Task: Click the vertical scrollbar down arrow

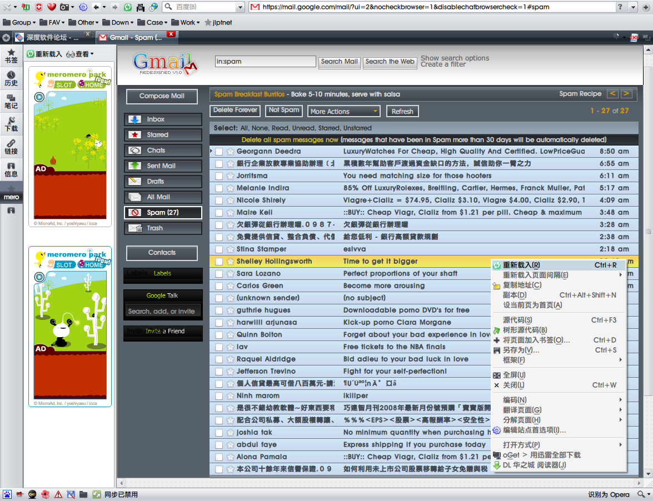Action: [647, 474]
